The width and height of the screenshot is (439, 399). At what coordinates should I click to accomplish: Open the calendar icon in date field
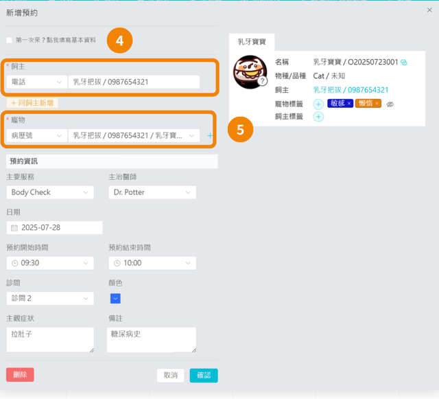pos(14,228)
